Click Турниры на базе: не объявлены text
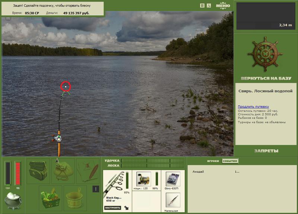 point(262,122)
